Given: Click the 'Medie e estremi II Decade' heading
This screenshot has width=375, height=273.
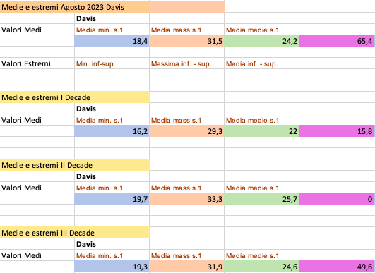Looking at the screenshot, I should 75,165.
